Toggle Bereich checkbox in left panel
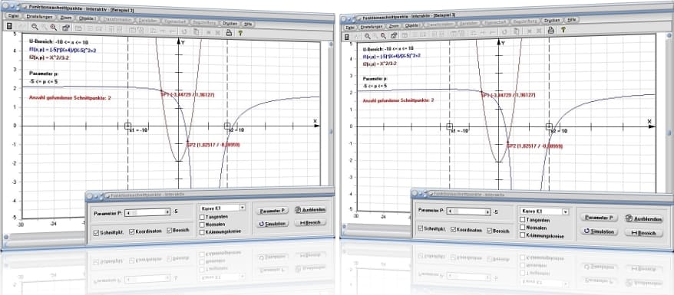The height and width of the screenshot is (295, 674). 170,231
